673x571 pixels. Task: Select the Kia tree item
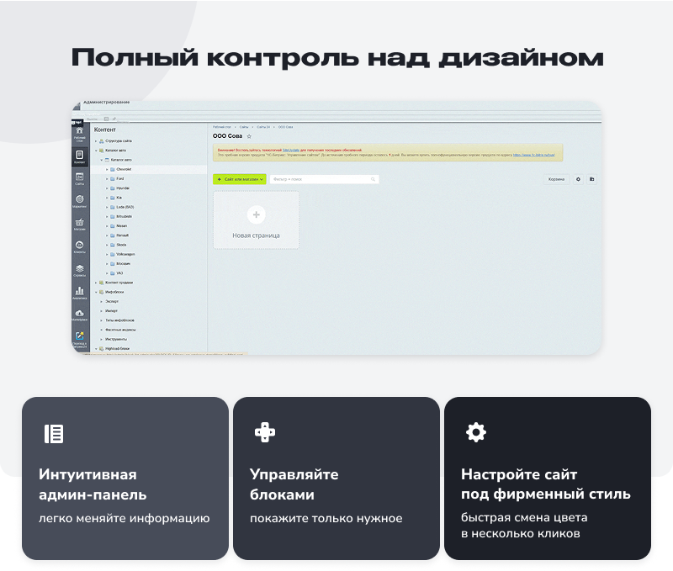(119, 198)
